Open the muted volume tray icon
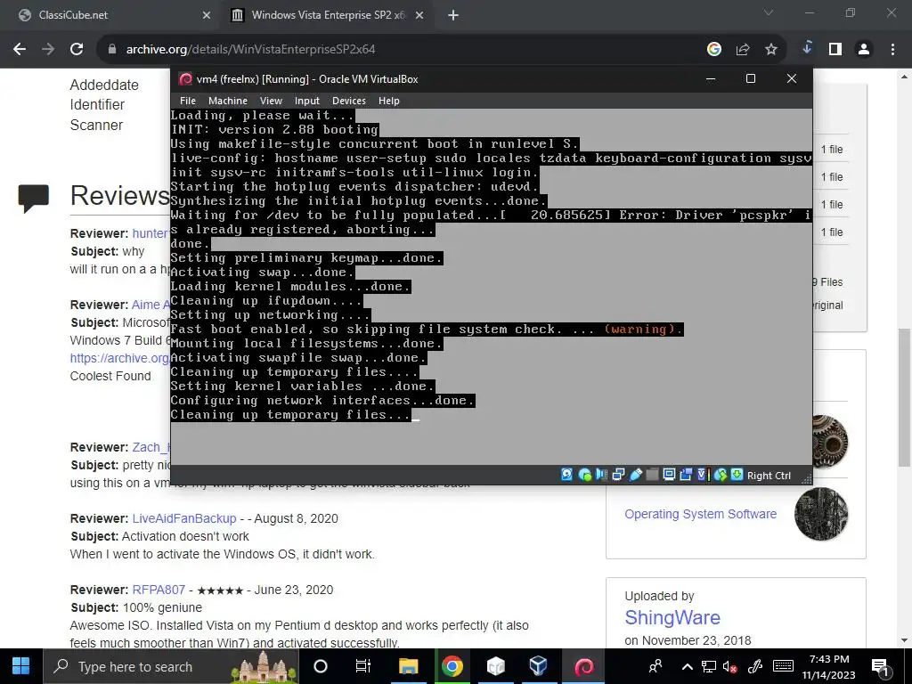 [730, 666]
